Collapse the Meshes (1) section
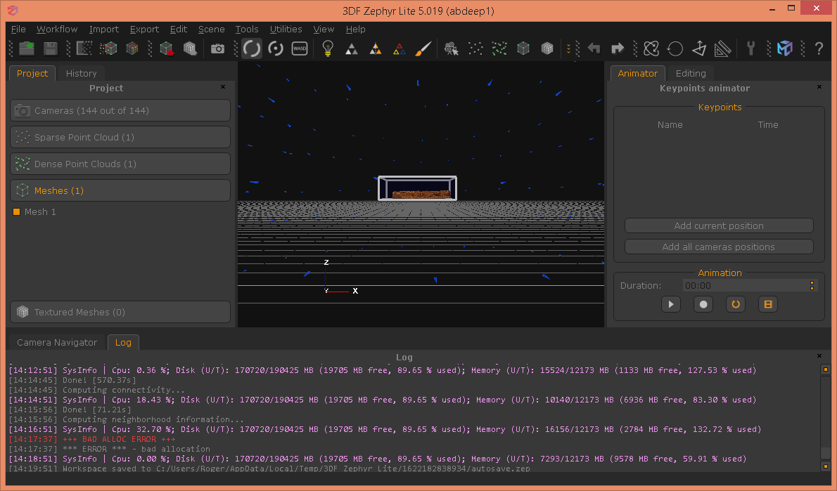This screenshot has height=491, width=837. (120, 190)
